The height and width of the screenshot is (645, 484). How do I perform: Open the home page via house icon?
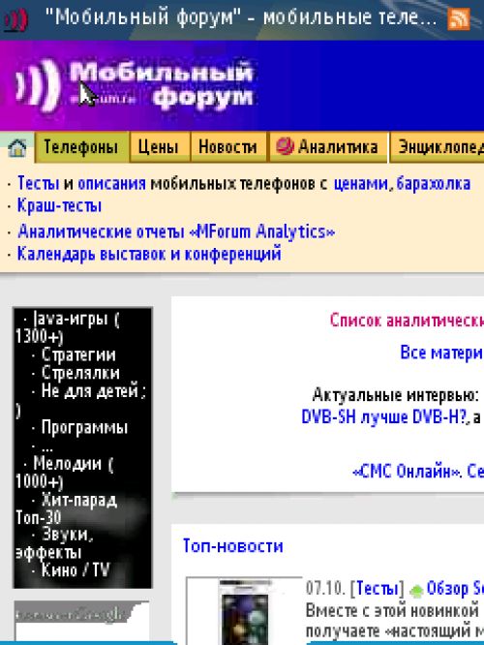point(17,147)
